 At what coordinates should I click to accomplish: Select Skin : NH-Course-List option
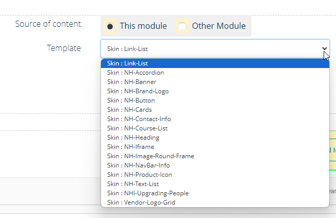[137, 128]
